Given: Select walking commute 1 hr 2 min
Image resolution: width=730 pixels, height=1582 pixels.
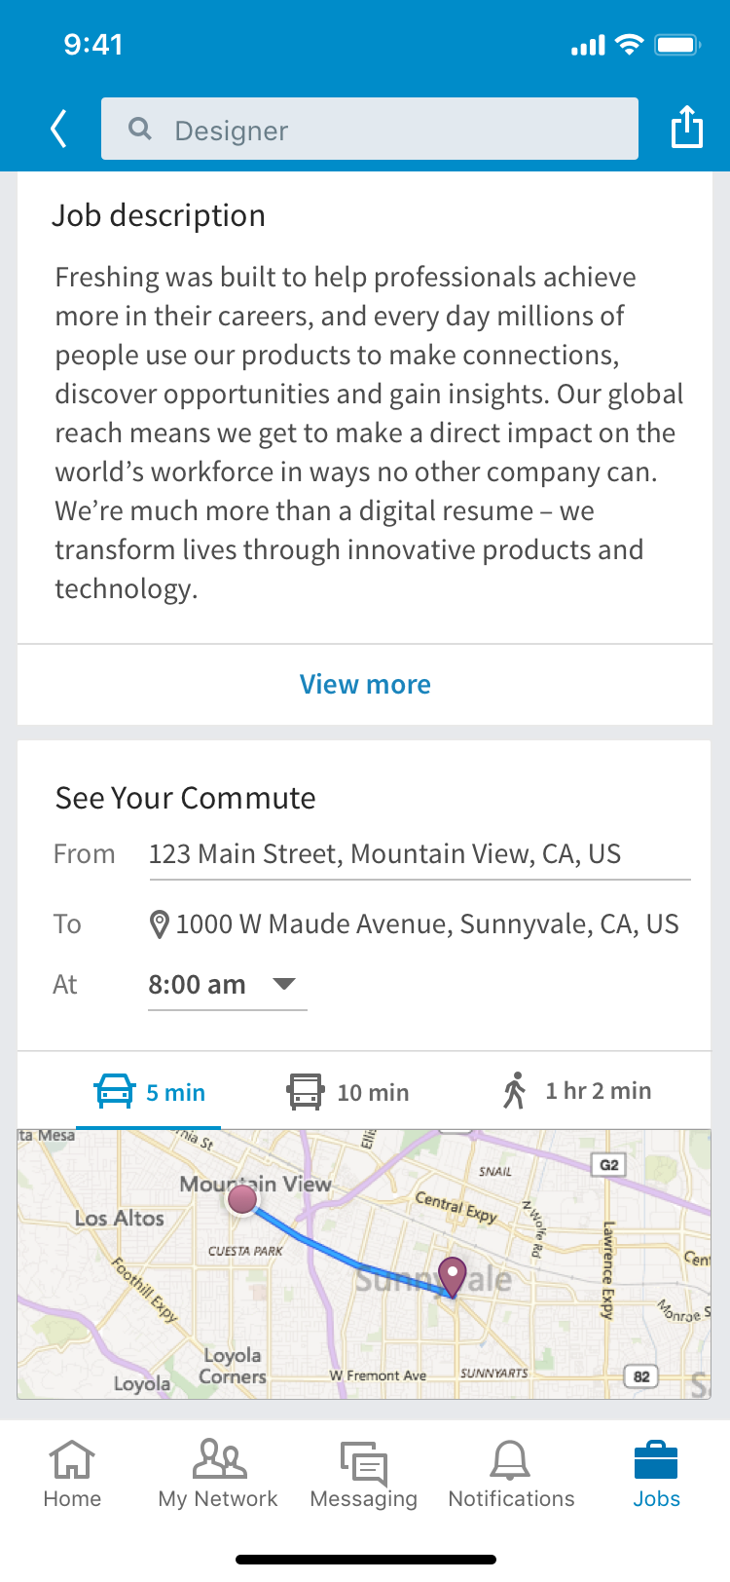Looking at the screenshot, I should pyautogui.click(x=577, y=1091).
